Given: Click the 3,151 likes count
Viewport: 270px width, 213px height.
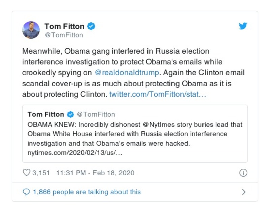Looking at the screenshot, I should point(41,173).
